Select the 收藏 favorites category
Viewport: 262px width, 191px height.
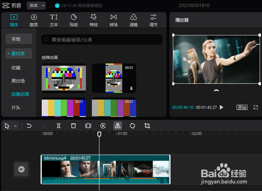coord(16,67)
